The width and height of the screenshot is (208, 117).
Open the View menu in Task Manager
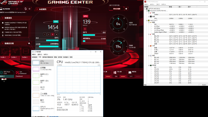pos(46,54)
